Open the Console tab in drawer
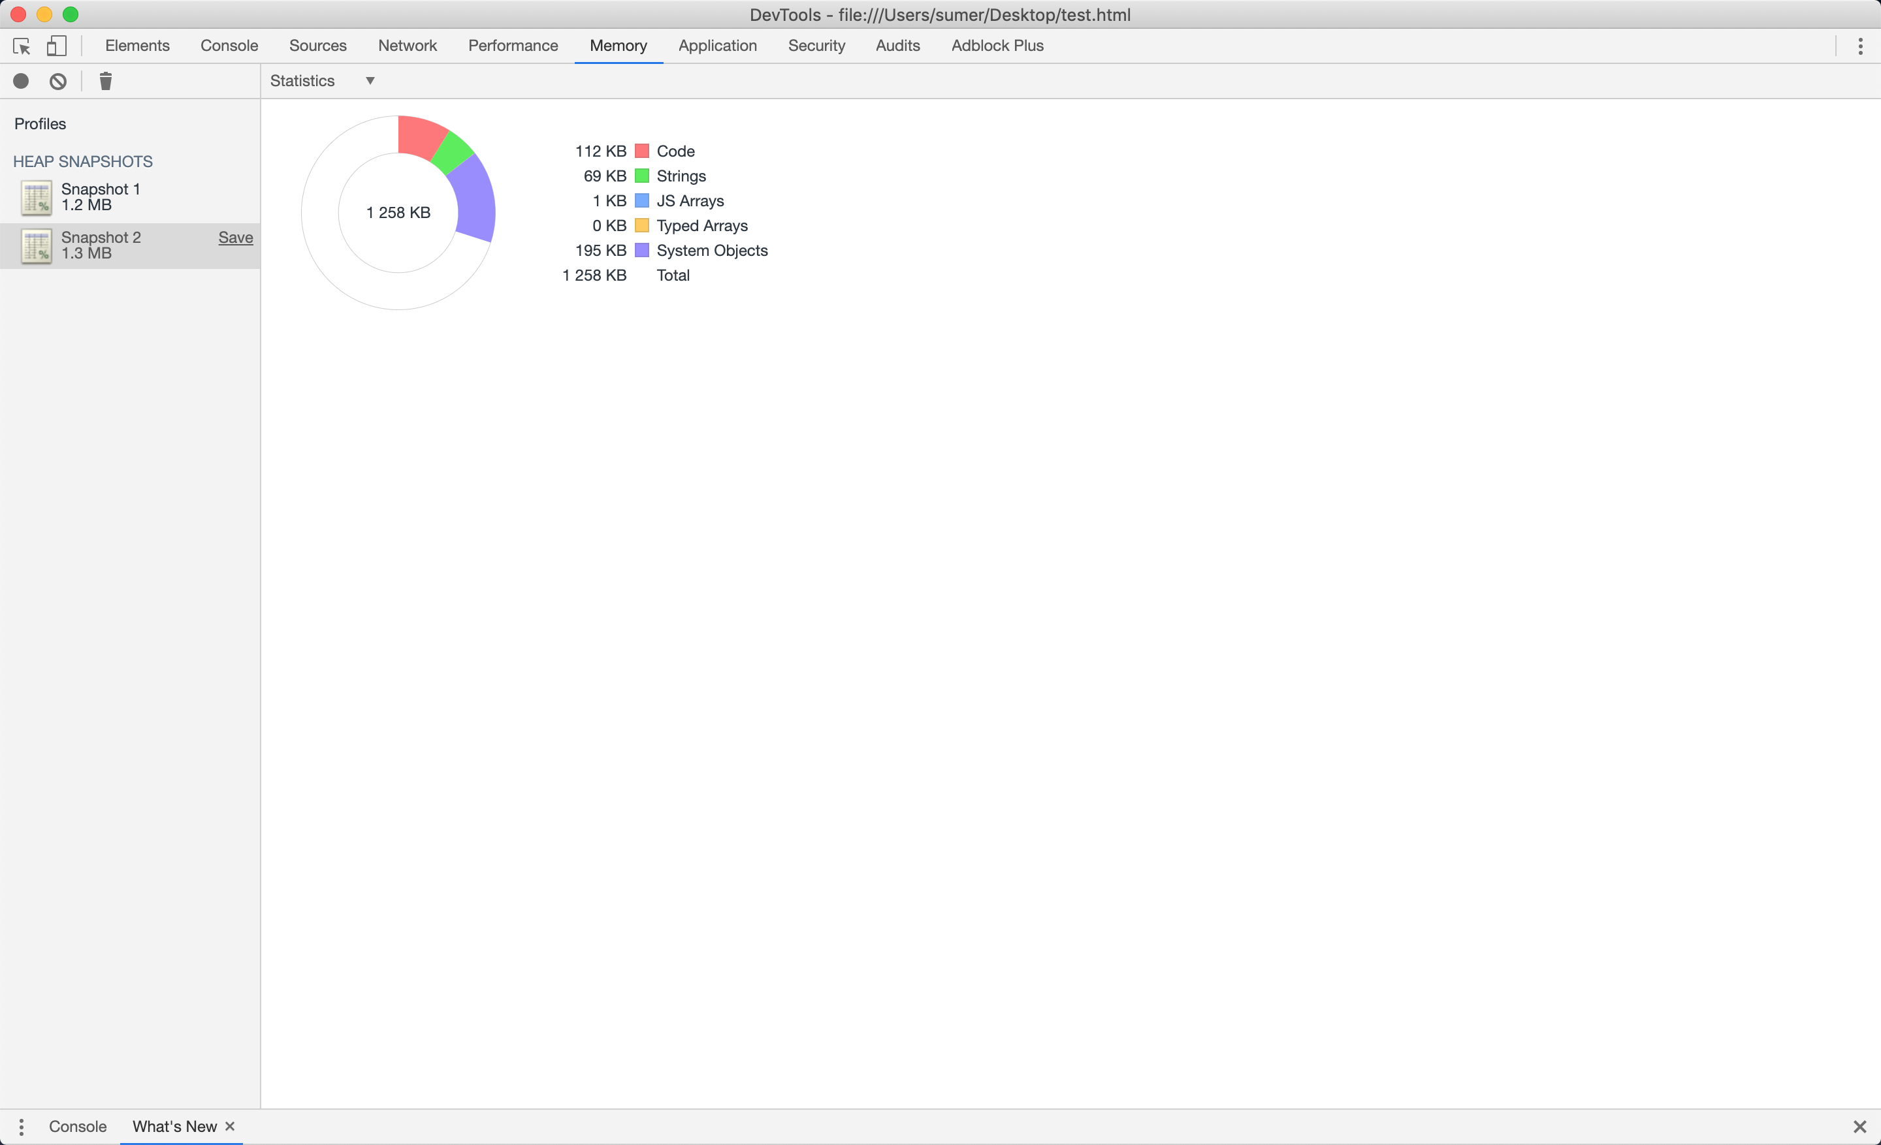This screenshot has height=1145, width=1881. [78, 1127]
